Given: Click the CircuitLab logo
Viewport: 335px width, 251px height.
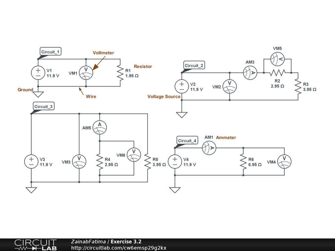Looking at the screenshot, I should pyautogui.click(x=35, y=245).
